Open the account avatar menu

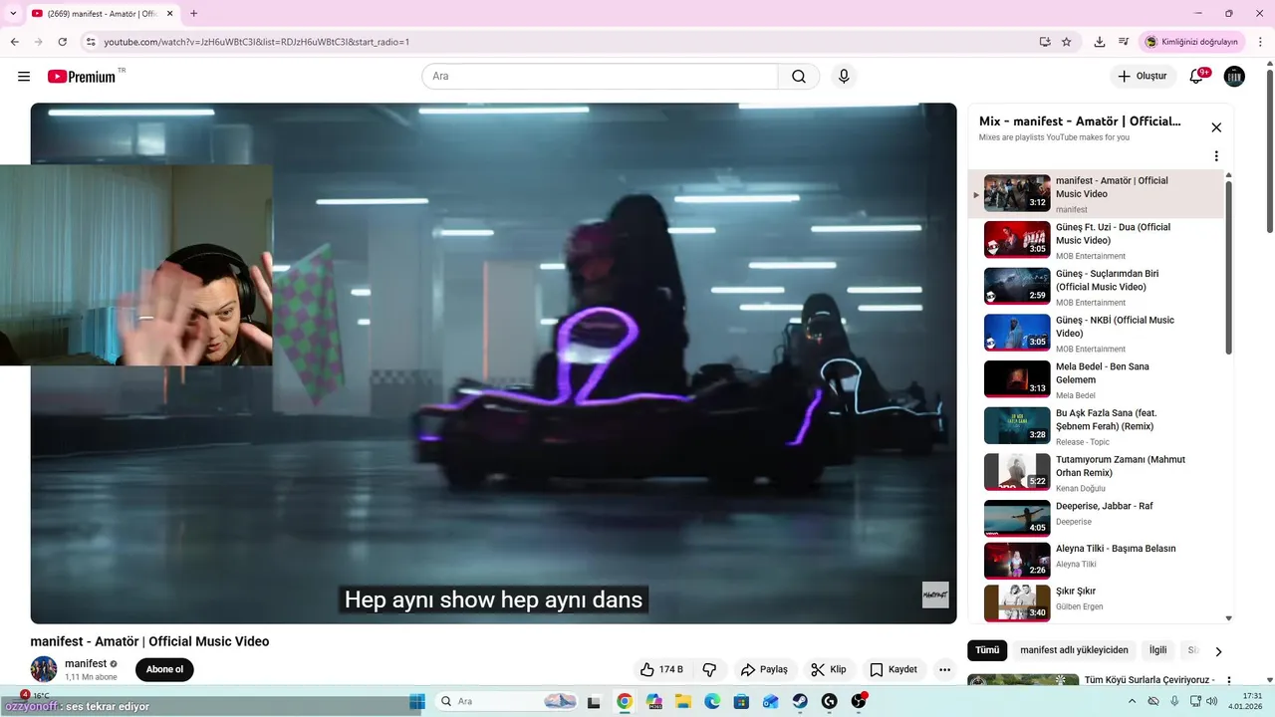pyautogui.click(x=1234, y=77)
